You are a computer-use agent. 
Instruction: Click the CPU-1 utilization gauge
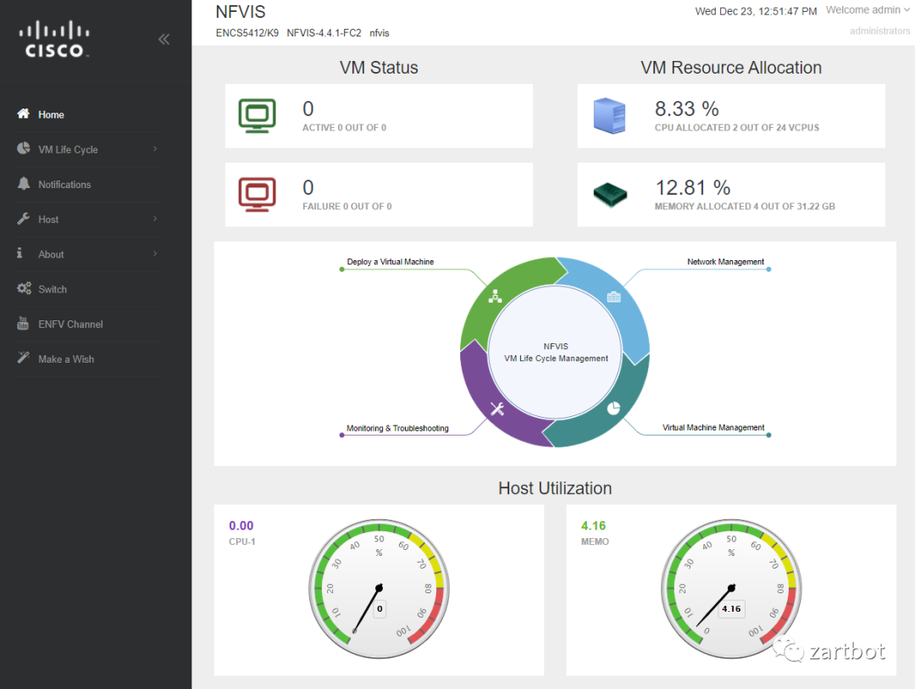[x=379, y=588]
